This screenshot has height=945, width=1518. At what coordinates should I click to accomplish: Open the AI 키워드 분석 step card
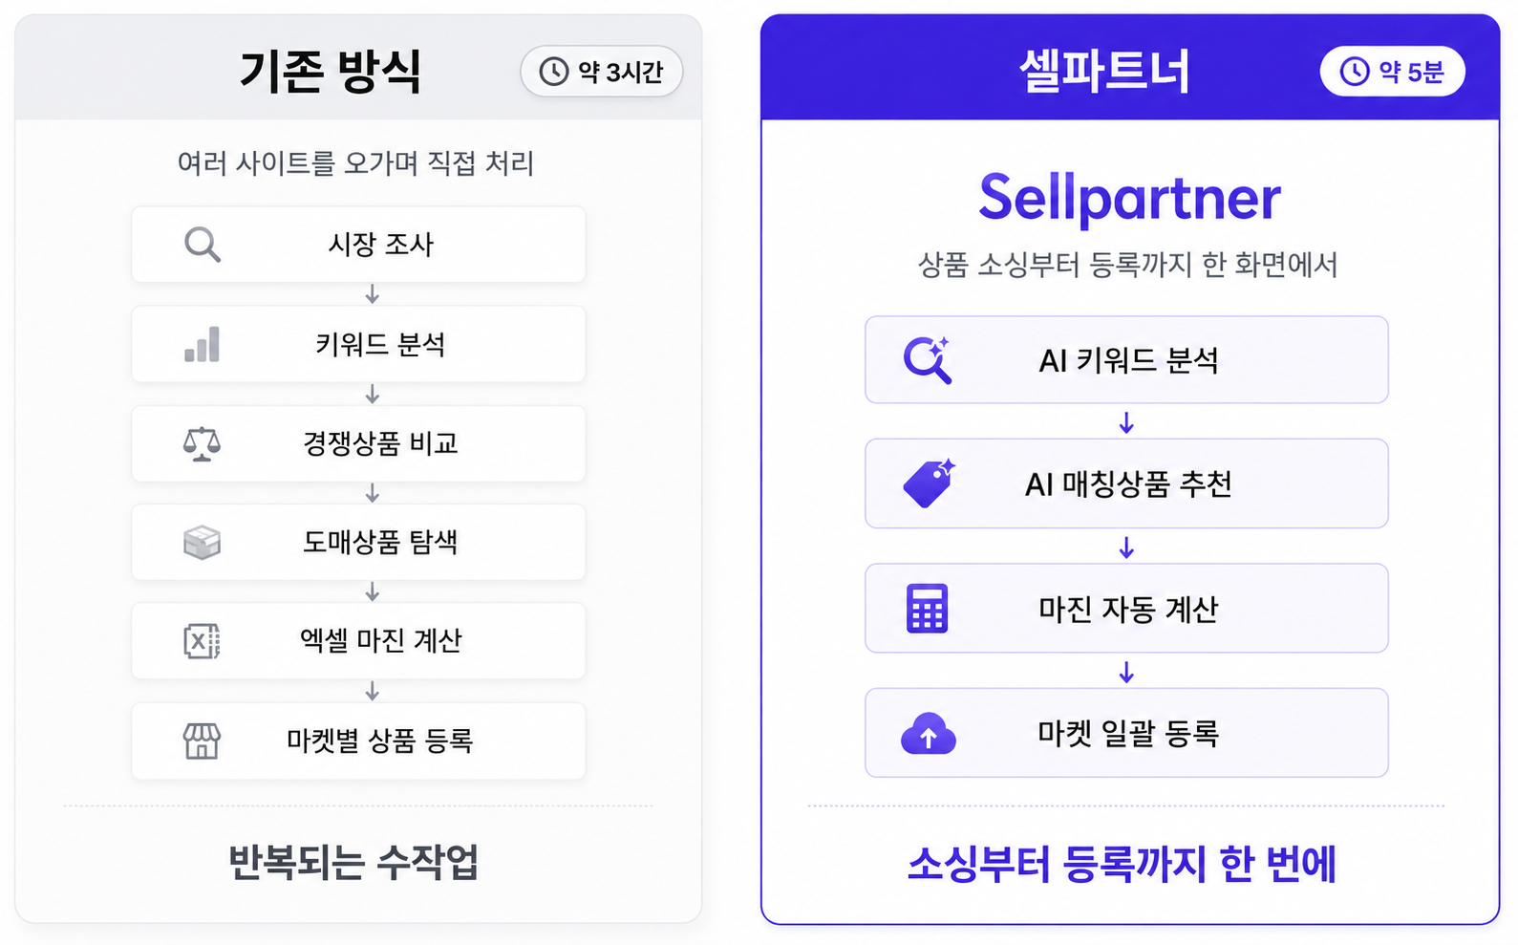[x=1126, y=360]
